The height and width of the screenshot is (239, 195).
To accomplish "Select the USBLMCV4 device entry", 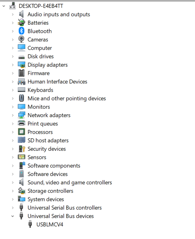I will coord(50,224).
